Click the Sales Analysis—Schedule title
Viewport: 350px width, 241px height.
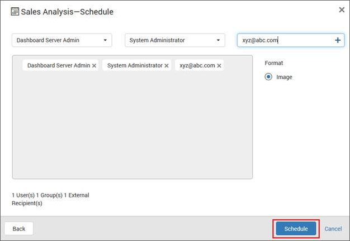(x=67, y=12)
